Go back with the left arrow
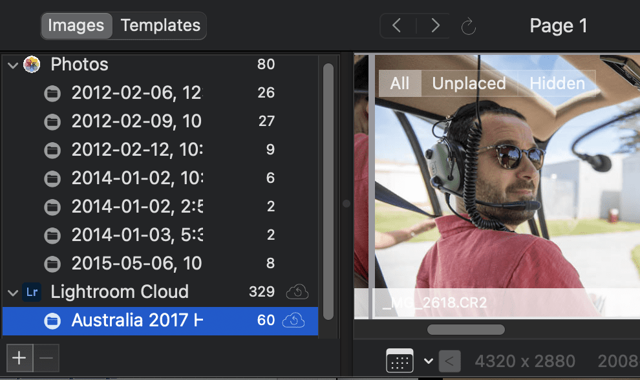 point(397,26)
